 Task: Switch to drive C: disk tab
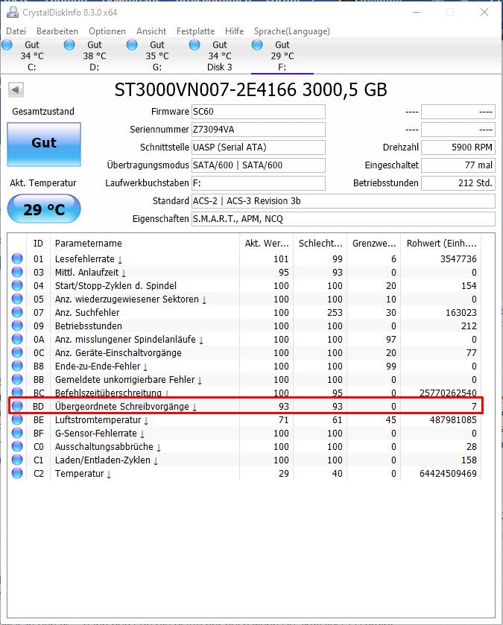click(32, 56)
